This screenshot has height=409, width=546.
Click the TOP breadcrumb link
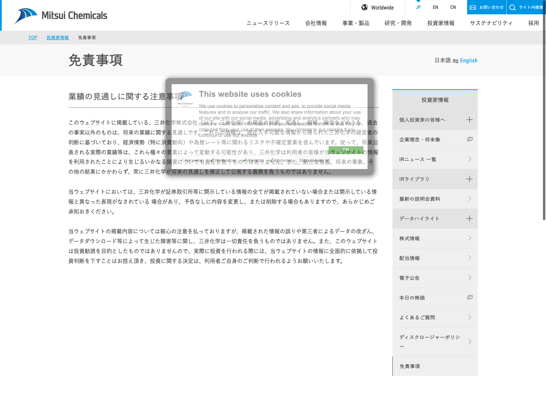click(33, 38)
